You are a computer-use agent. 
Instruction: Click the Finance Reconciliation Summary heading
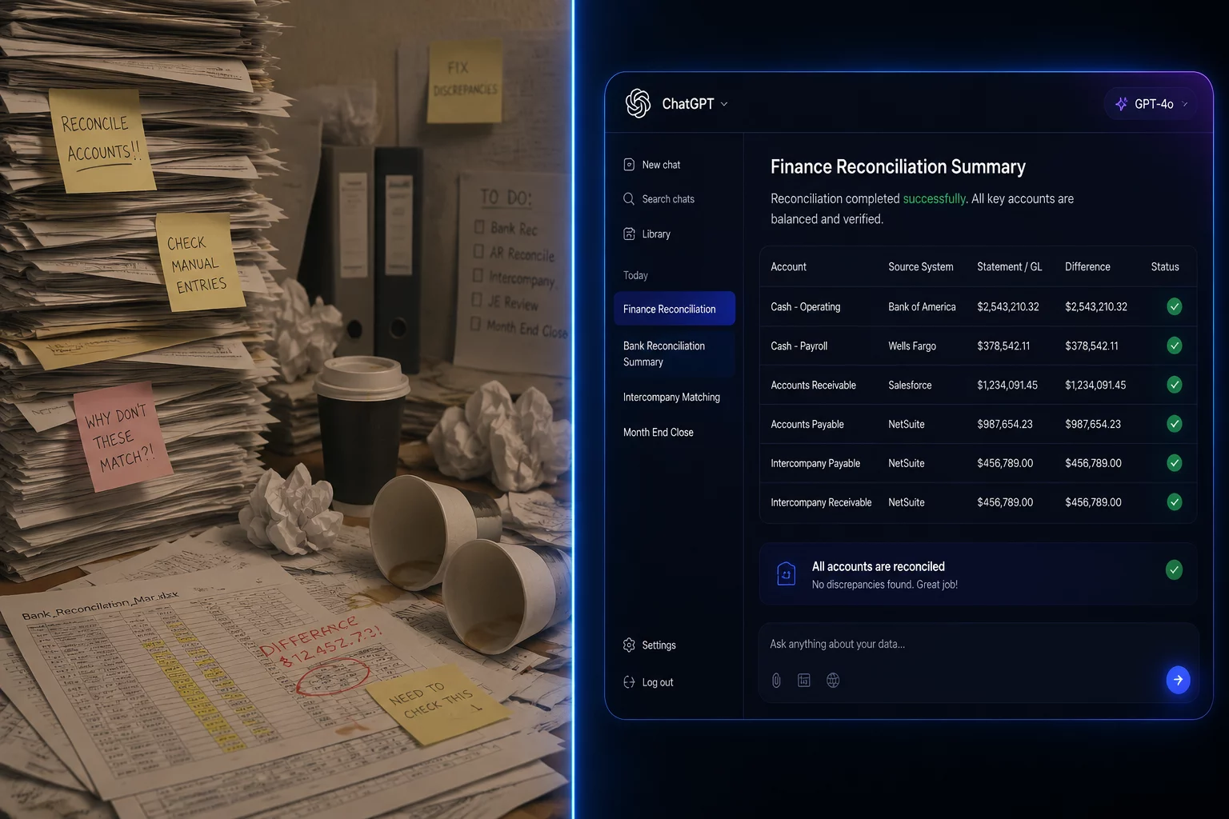pyautogui.click(x=898, y=167)
